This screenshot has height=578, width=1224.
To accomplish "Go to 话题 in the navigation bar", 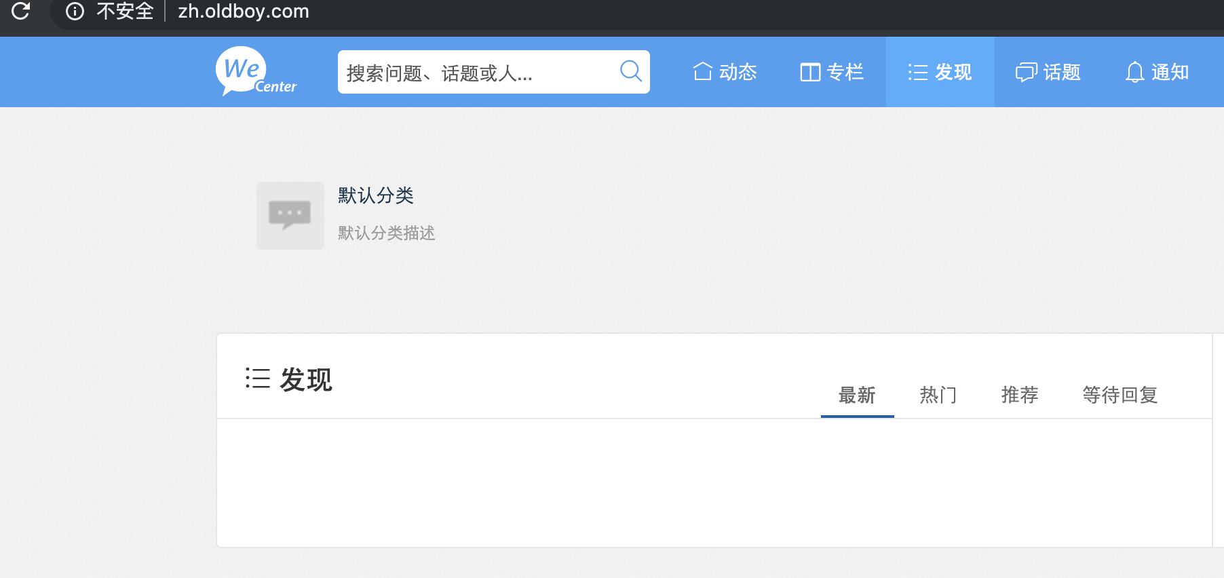I will click(1062, 72).
